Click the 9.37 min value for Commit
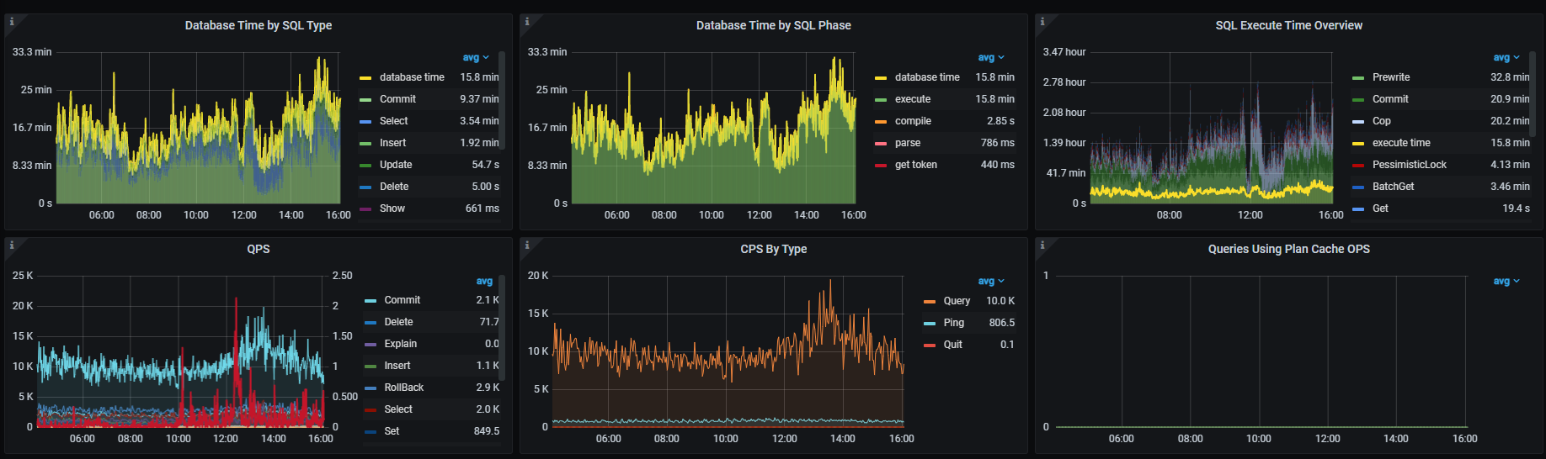The width and height of the screenshot is (1546, 459). tap(479, 99)
